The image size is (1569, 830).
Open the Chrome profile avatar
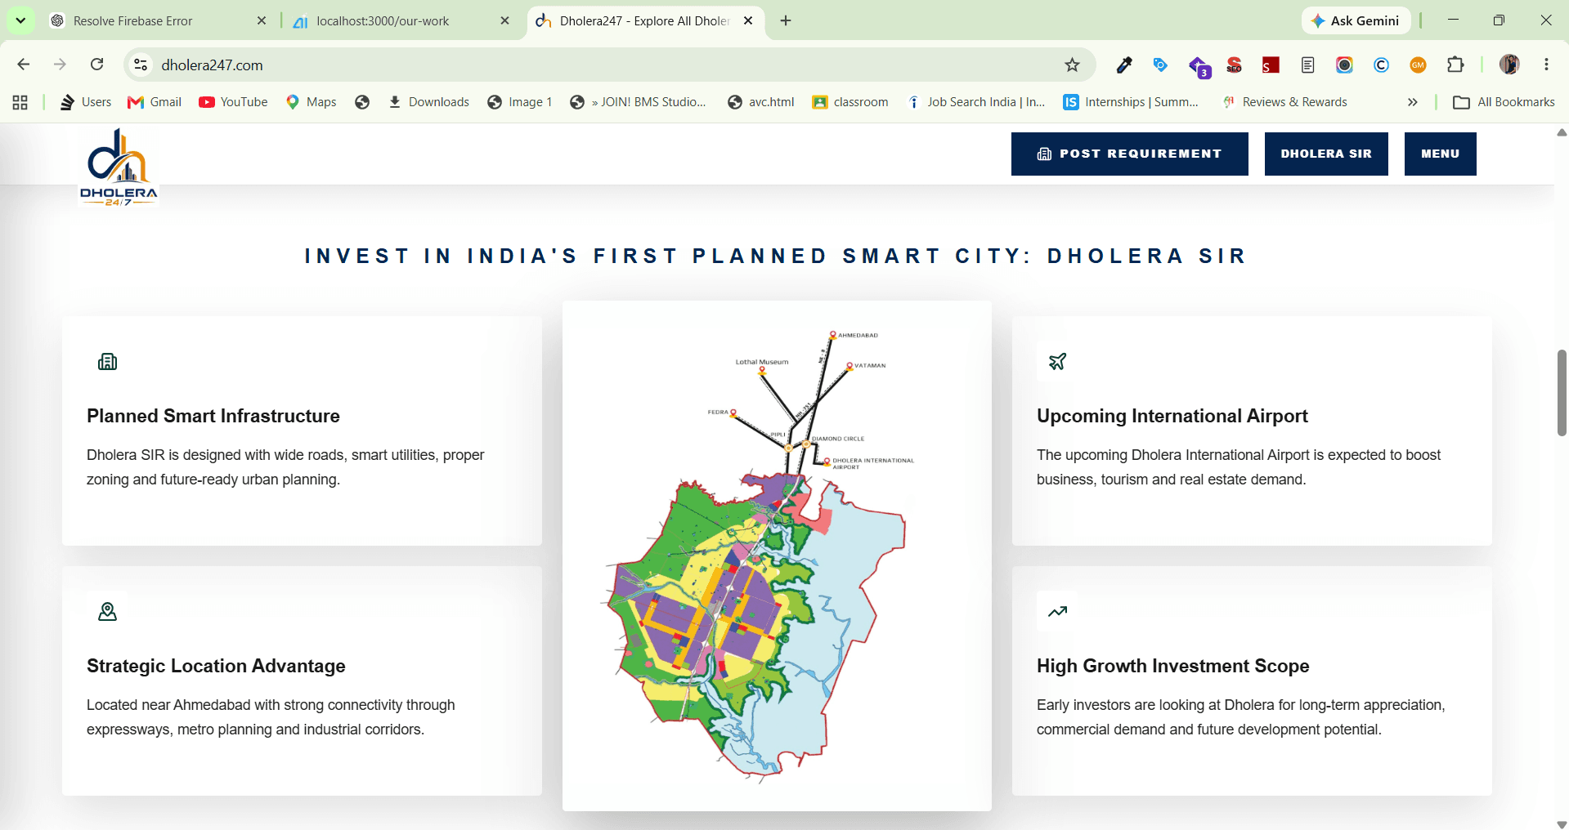coord(1509,65)
